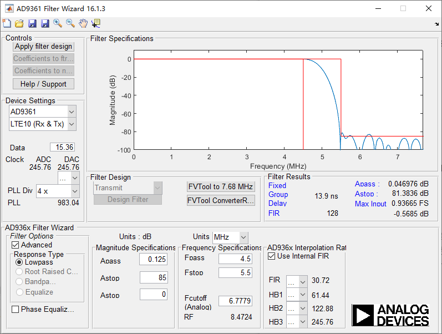Screen dimensions: 442x334
Task: Maximize the Filter Wizard window
Action: (x=403, y=8)
